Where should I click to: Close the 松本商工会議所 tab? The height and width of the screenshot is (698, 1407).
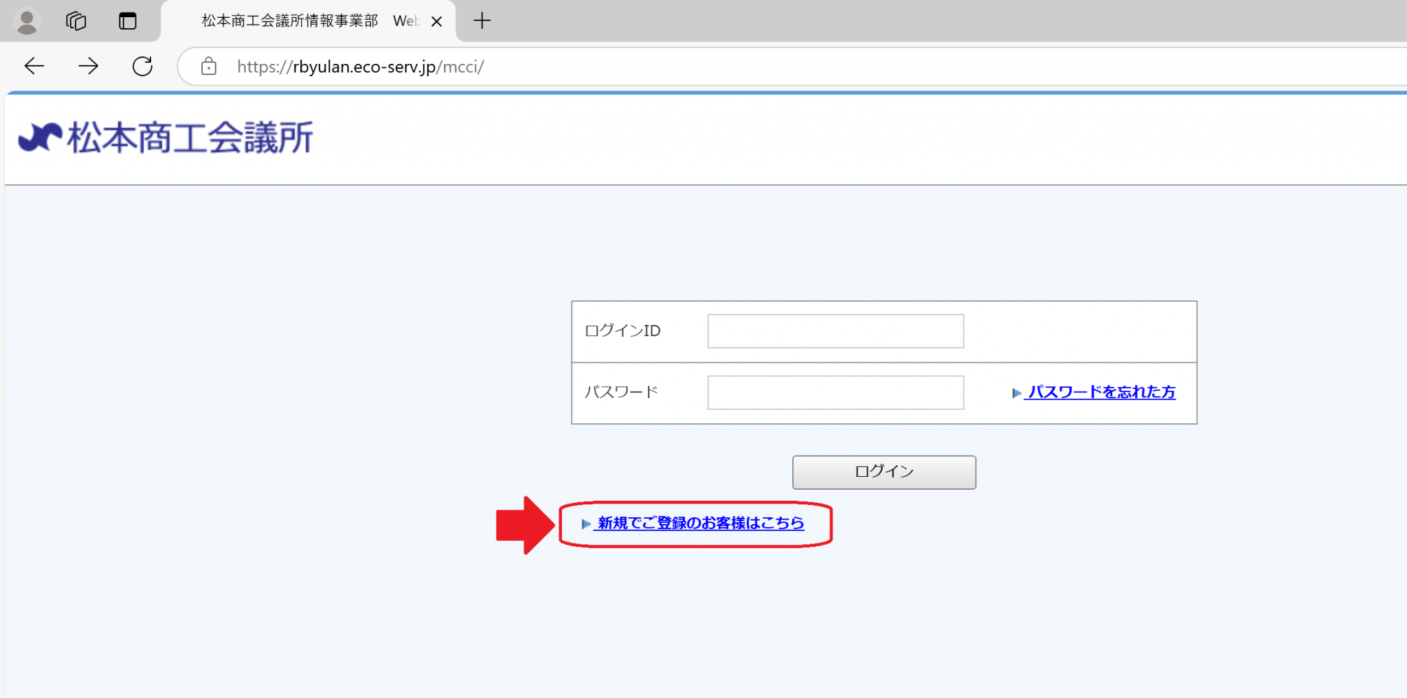(x=437, y=21)
